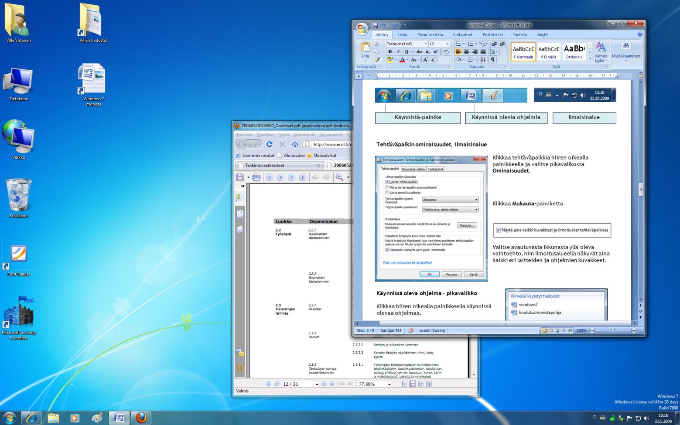
Task: Switch to the Tarkista ribbon tab
Action: [x=520, y=35]
